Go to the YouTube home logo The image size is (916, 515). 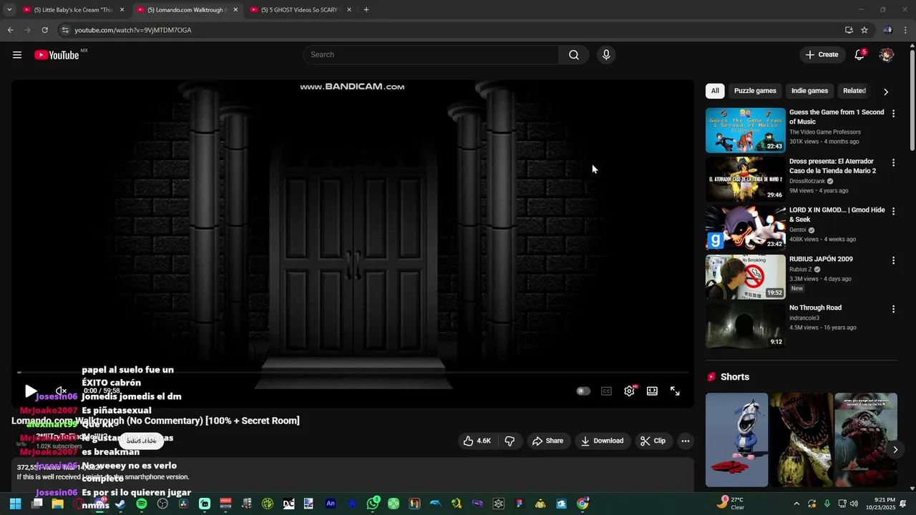pos(57,55)
